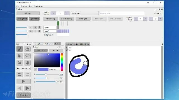Close the Colors panel
The image size is (179, 100).
(63, 47)
